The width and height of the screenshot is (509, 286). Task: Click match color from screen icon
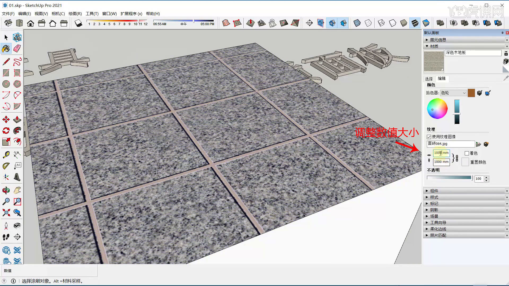tap(488, 93)
